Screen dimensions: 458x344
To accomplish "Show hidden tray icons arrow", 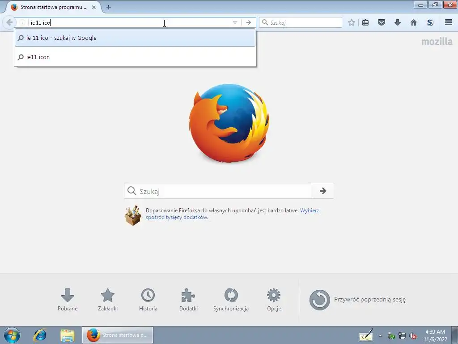I will [380, 336].
